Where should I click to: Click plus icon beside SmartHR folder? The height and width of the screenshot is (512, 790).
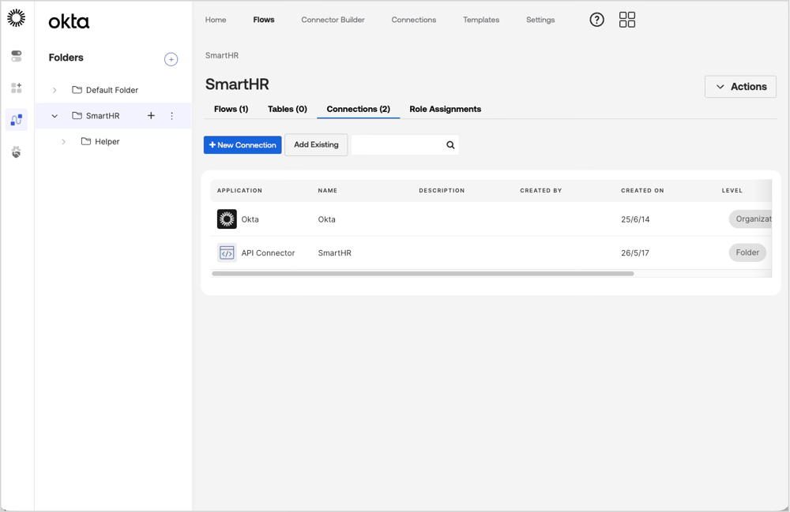coord(151,116)
